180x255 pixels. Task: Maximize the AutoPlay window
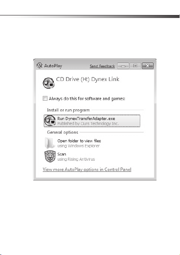click(135, 66)
